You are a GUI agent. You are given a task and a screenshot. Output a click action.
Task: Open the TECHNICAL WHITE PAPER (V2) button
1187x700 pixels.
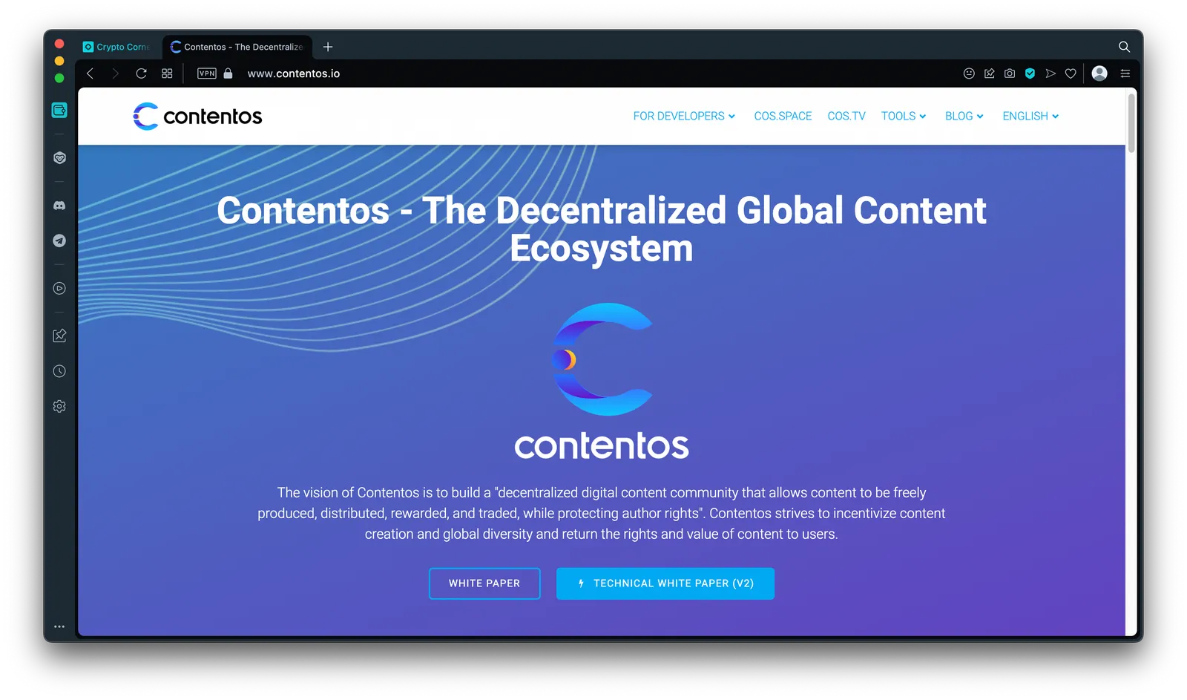(665, 583)
